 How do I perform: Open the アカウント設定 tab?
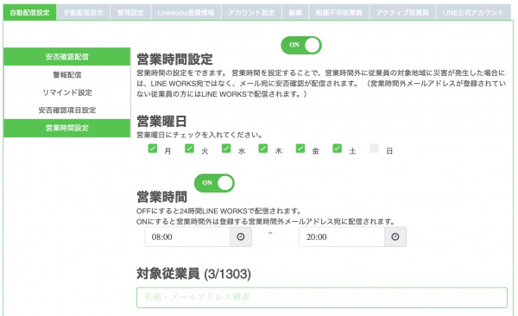coord(252,13)
